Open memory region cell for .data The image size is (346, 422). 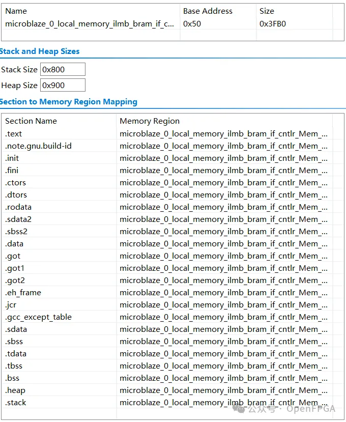[x=223, y=244]
